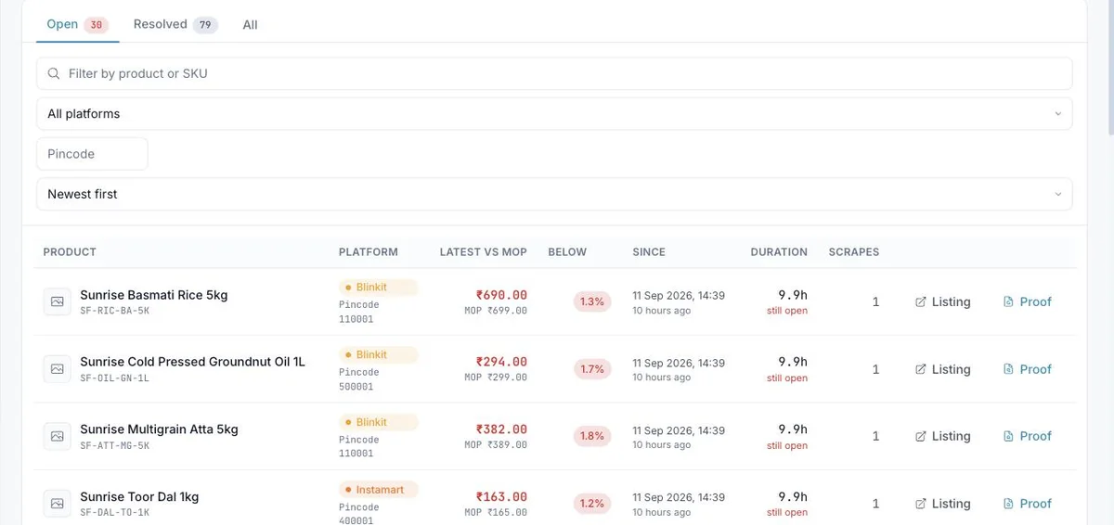Click the LATEST VS MOP column header
This screenshot has height=525, width=1114.
pyautogui.click(x=484, y=252)
